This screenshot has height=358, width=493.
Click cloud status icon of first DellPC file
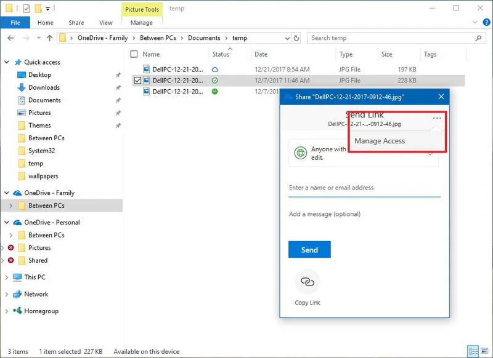tap(215, 70)
